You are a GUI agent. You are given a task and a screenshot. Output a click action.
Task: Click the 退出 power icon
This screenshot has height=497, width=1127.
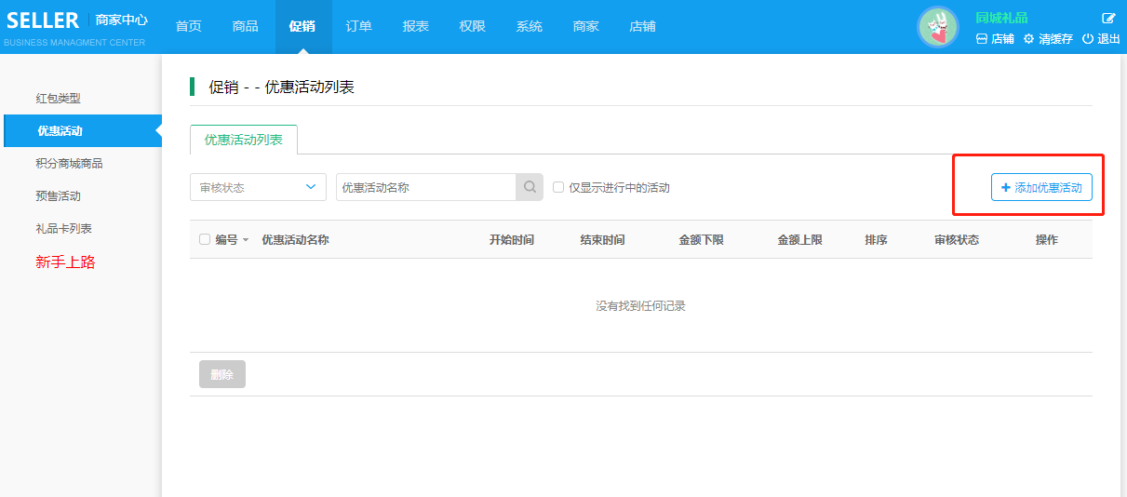pos(1087,39)
